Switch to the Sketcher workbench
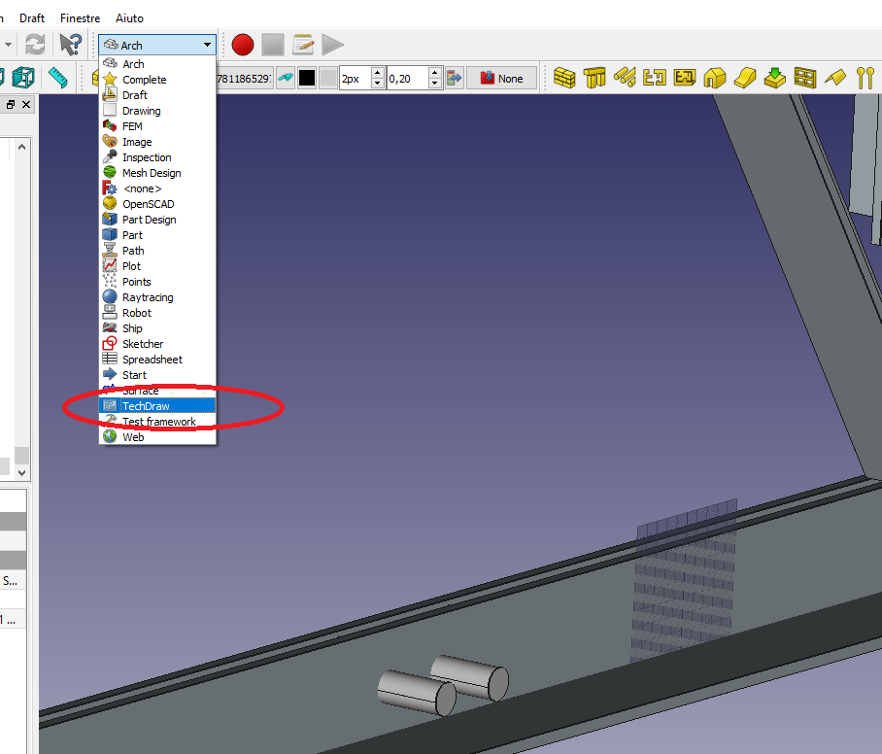 [x=157, y=344]
